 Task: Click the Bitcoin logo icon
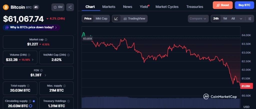coord(6,7)
